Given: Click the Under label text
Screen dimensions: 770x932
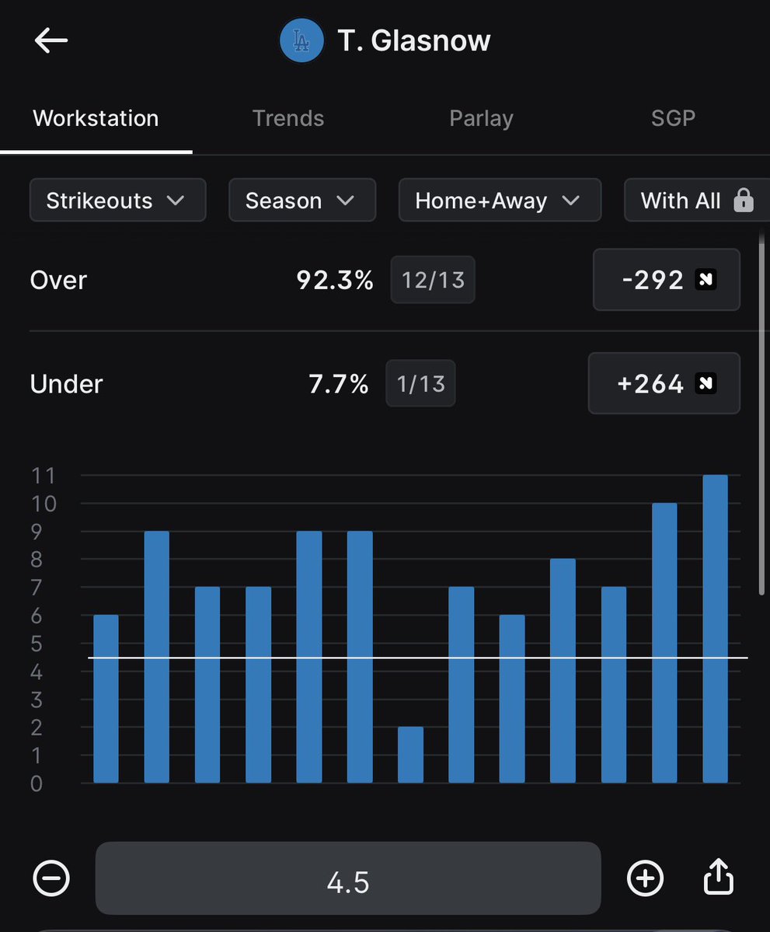Looking at the screenshot, I should point(67,383).
